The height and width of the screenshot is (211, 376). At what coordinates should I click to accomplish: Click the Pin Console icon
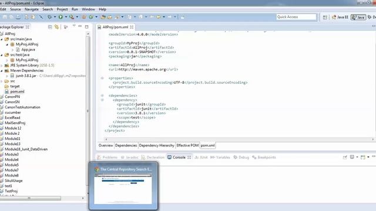click(345, 157)
